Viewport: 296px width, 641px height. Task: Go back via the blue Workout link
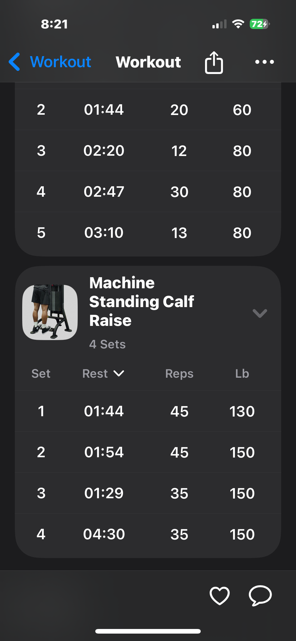point(60,62)
